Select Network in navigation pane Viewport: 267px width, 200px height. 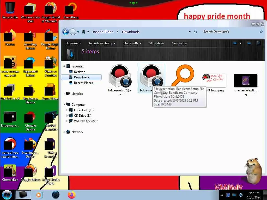coord(77,132)
